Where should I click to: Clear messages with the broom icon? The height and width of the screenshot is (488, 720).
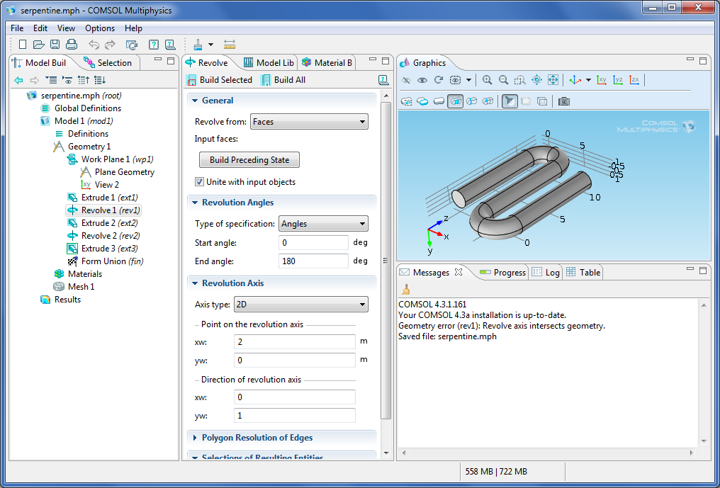405,289
